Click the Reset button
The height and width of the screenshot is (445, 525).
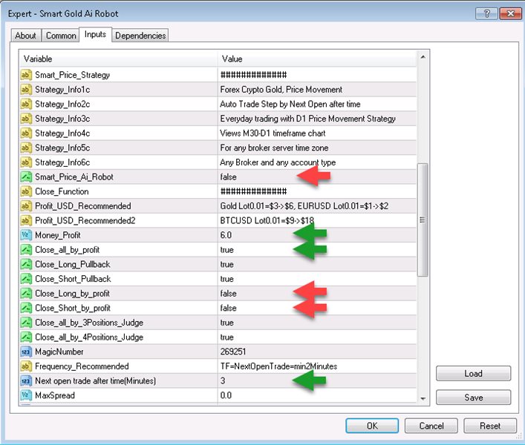coord(490,426)
